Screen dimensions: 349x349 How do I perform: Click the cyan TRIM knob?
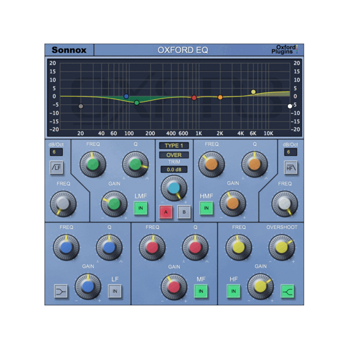coord(174,188)
